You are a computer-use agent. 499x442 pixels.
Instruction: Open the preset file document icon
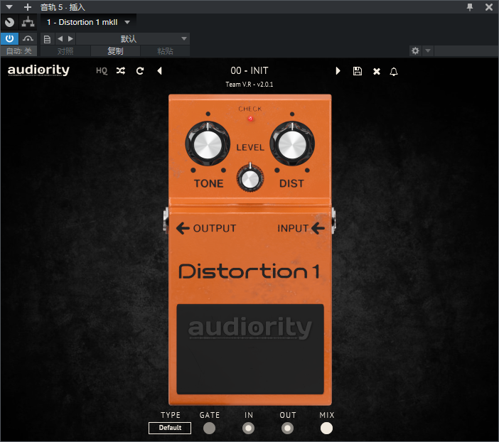point(47,39)
